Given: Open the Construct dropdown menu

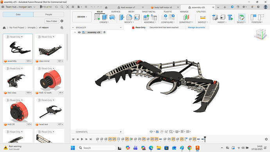Looking at the screenshot, I should pyautogui.click(x=186, y=22).
